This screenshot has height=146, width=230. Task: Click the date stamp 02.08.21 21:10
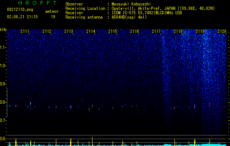tap(22, 17)
